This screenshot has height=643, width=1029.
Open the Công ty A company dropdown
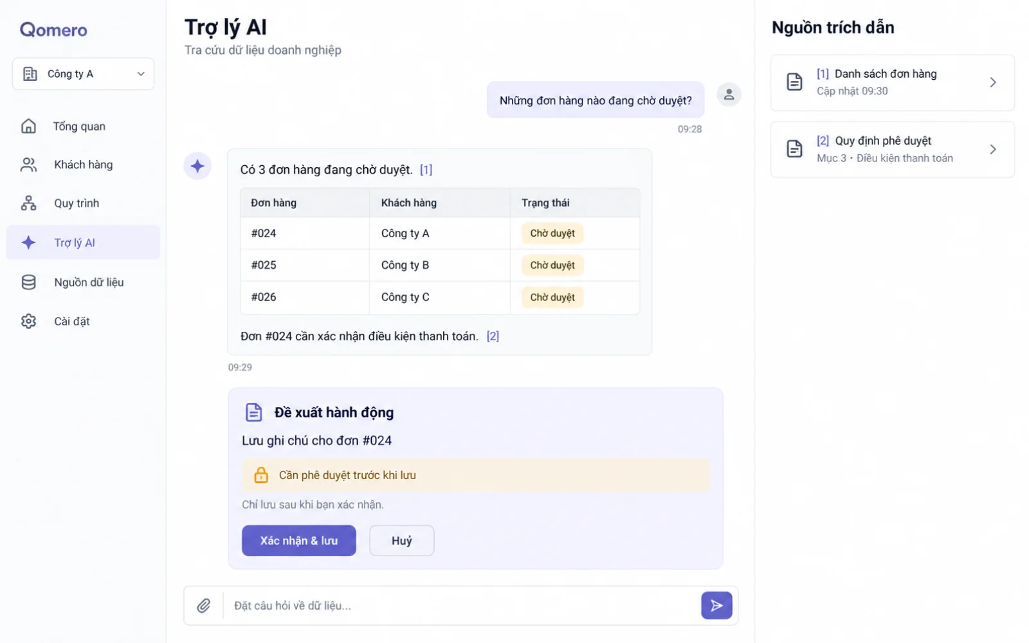(x=83, y=74)
